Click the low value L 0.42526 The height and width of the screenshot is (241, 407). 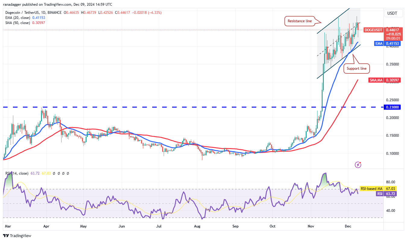tap(105, 13)
